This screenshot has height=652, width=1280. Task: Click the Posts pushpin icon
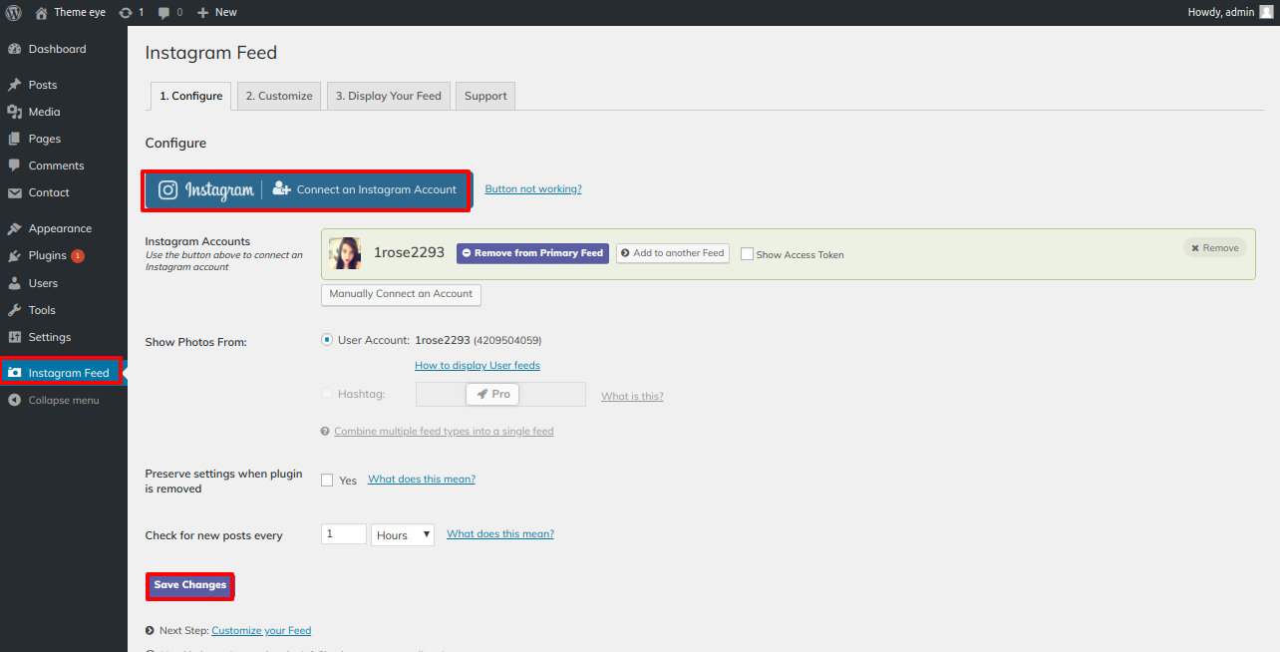(15, 85)
